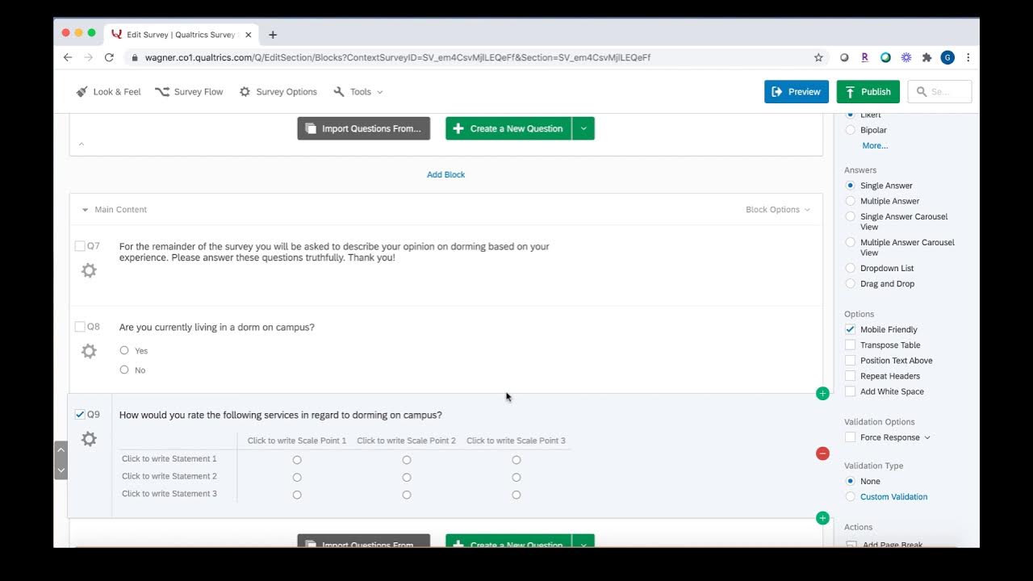Select Yes radio in Q8
Image resolution: width=1033 pixels, height=581 pixels.
click(x=124, y=350)
